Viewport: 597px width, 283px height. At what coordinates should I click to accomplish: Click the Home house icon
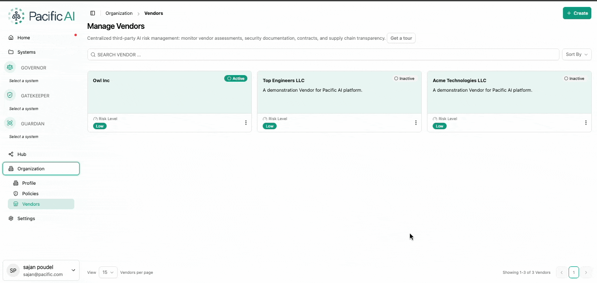[11, 38]
